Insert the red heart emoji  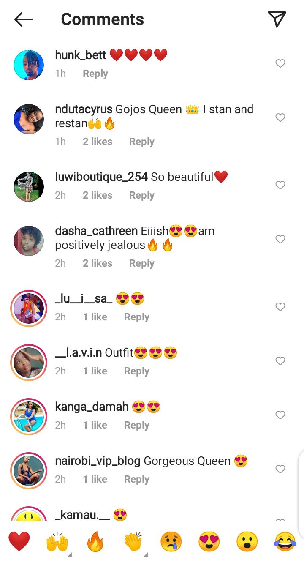point(19,542)
